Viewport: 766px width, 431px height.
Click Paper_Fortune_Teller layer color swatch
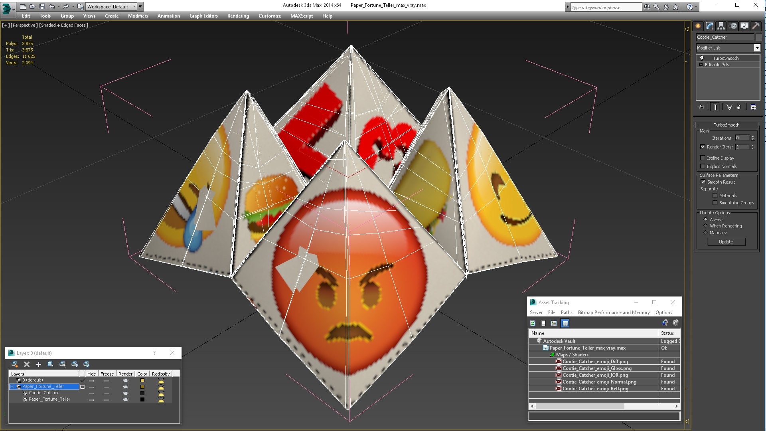(142, 387)
